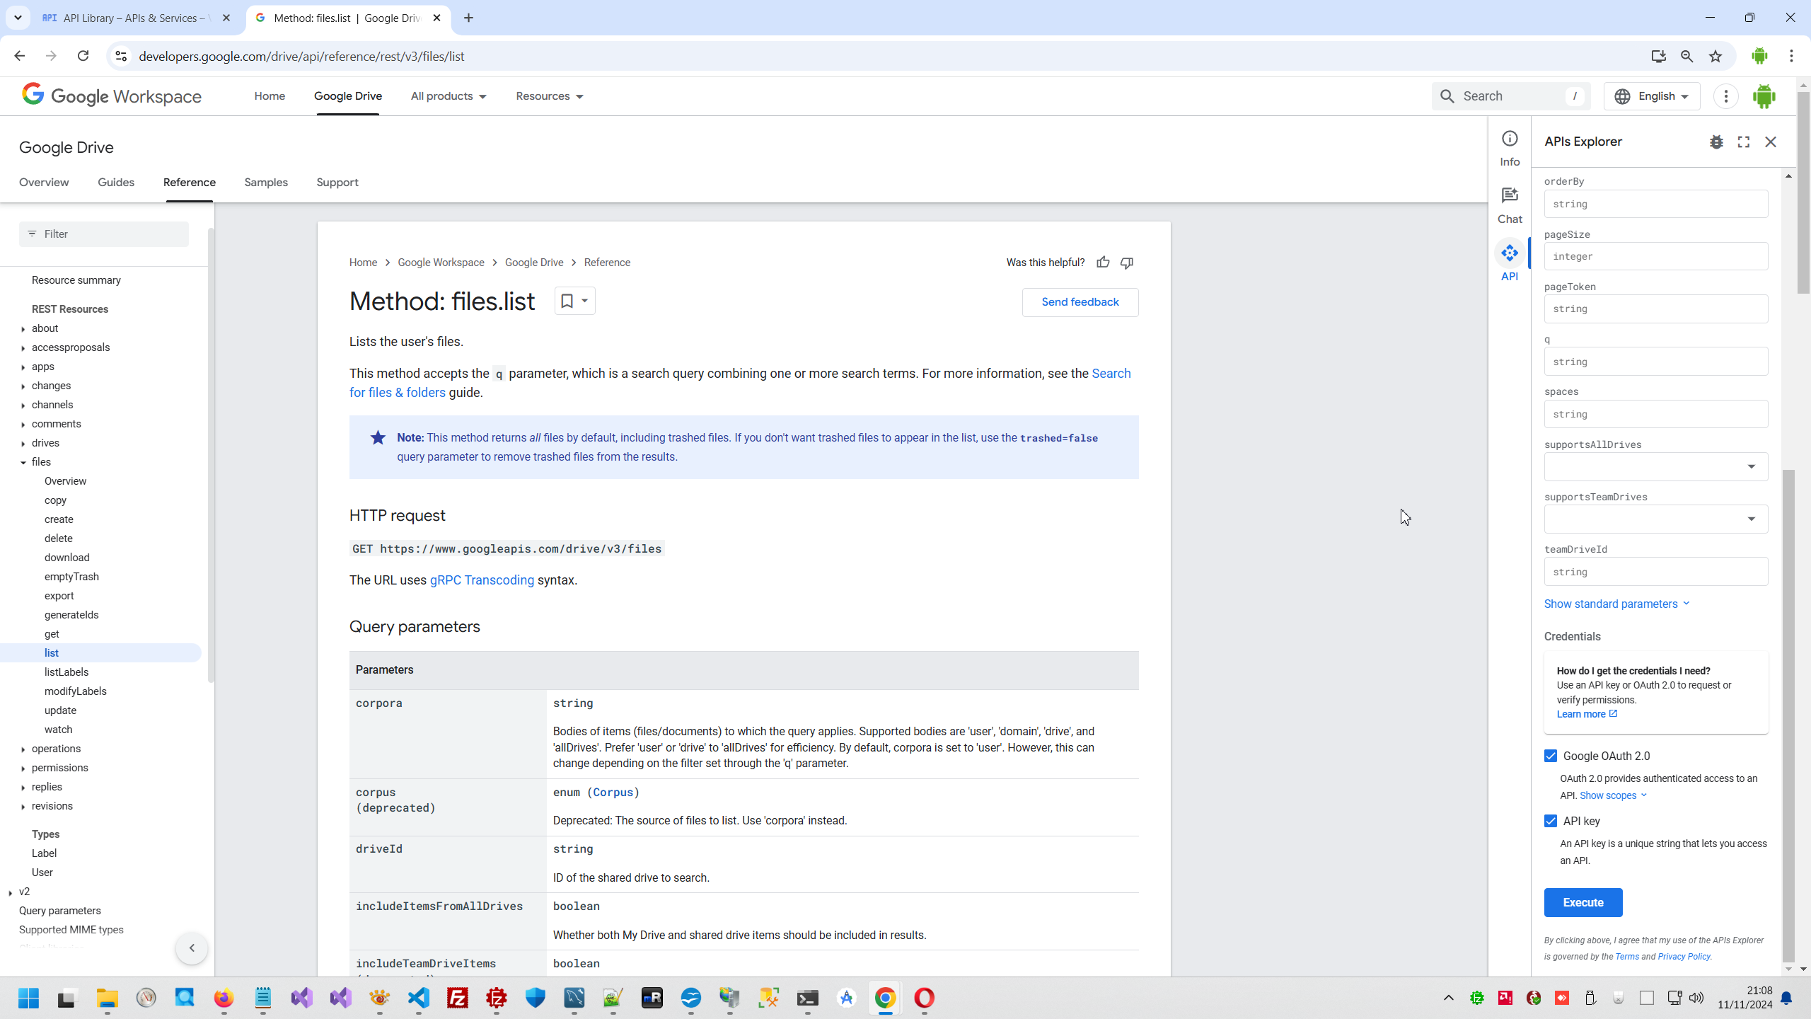Expand Show standard parameters

click(x=1616, y=604)
